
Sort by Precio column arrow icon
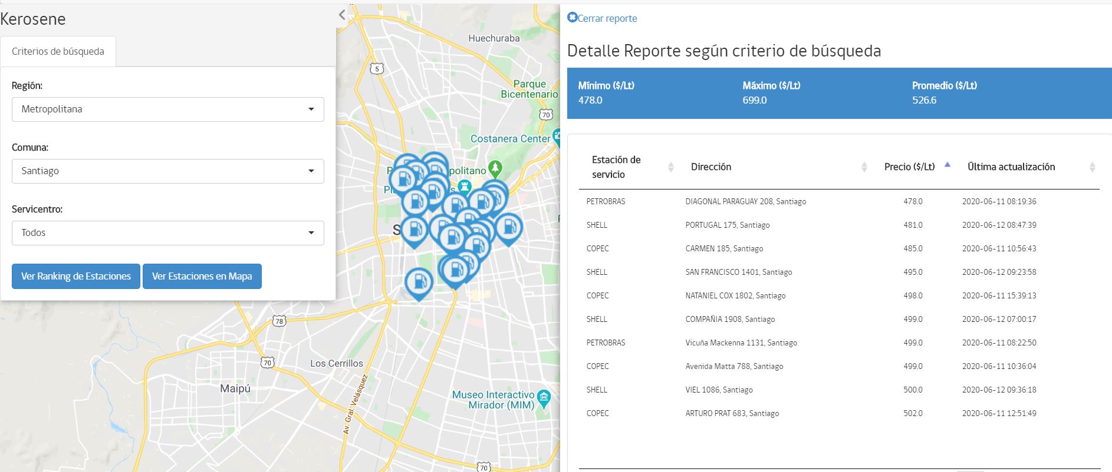pyautogui.click(x=947, y=165)
